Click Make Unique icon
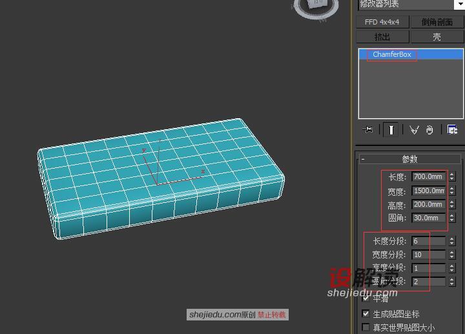Image resolution: width=465 pixels, height=334 pixels. click(x=414, y=130)
